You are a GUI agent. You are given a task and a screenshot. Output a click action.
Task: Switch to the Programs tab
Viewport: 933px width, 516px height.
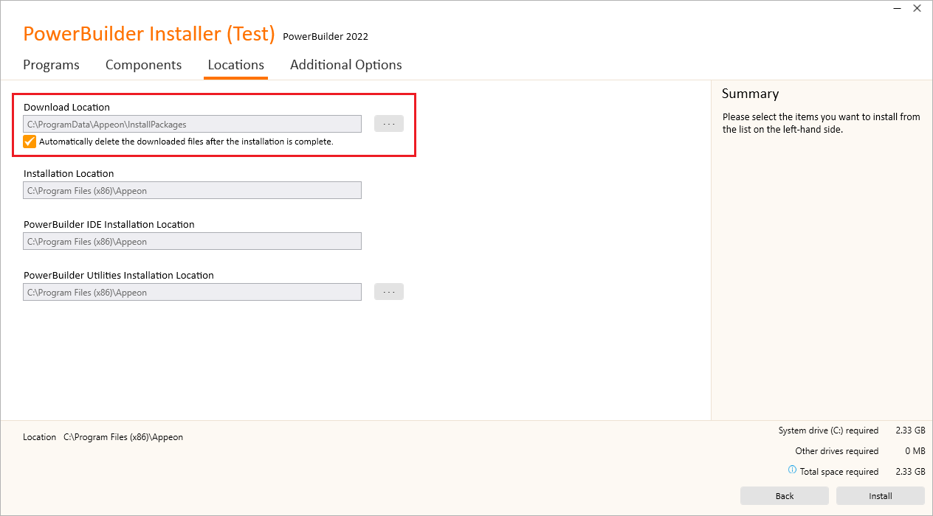(x=51, y=65)
